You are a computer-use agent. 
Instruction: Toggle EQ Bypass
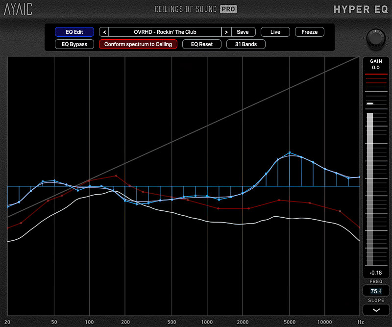point(74,44)
